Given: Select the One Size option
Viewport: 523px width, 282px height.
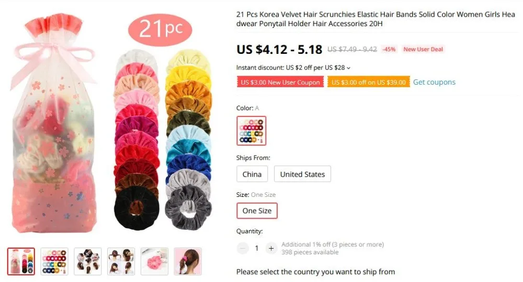Looking at the screenshot, I should pyautogui.click(x=257, y=211).
